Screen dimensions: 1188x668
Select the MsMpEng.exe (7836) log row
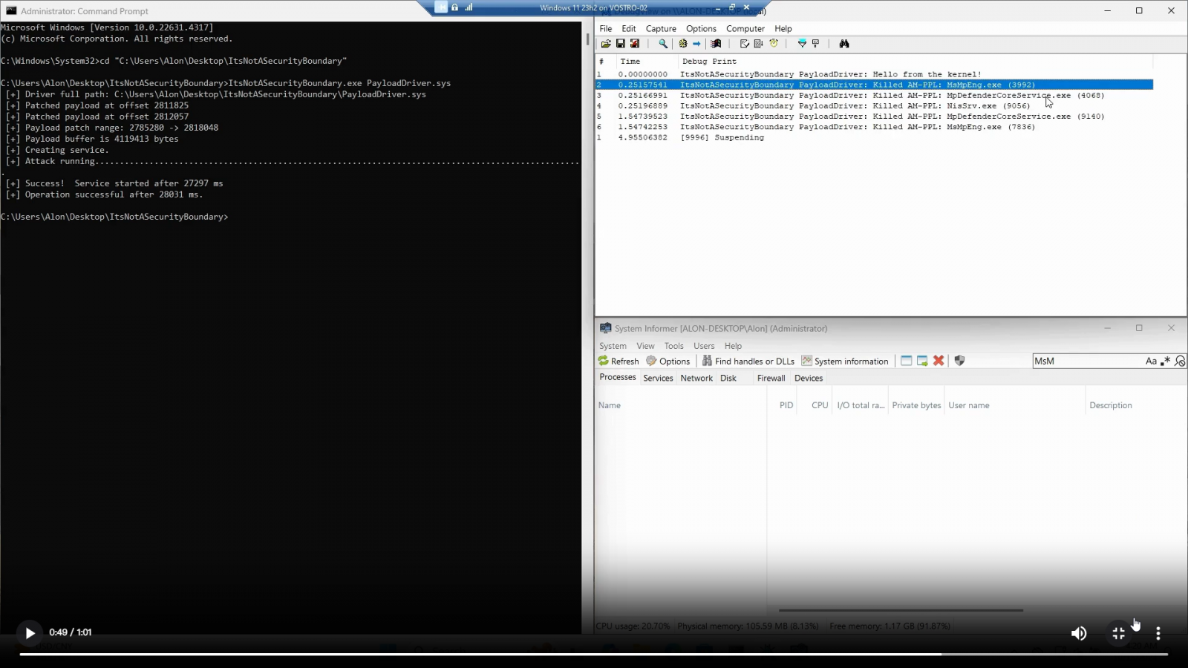(x=874, y=127)
